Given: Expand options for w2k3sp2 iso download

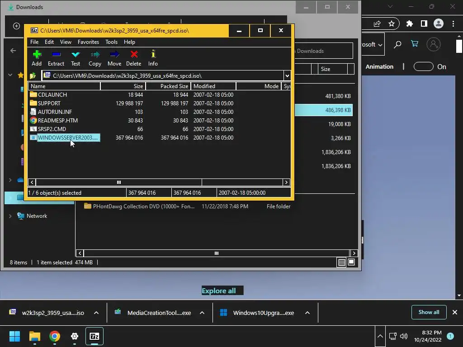Looking at the screenshot, I should (96, 313).
